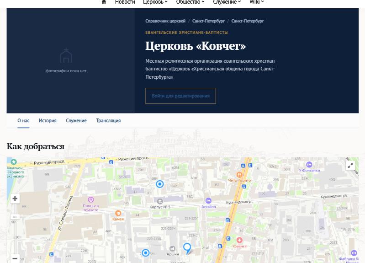This screenshot has height=263, width=365.
Task: Click building label 223-225Г
Action: [191, 219]
